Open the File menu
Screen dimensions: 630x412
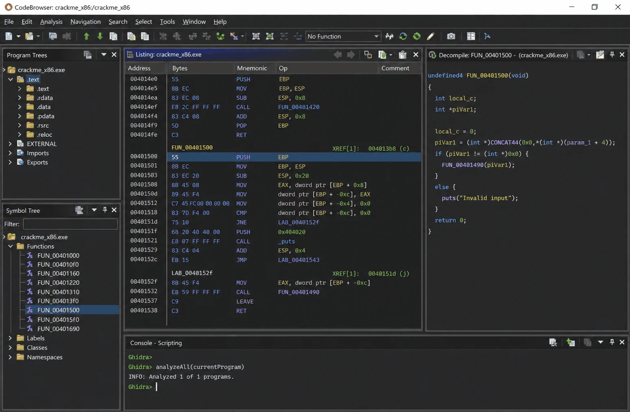pyautogui.click(x=9, y=22)
